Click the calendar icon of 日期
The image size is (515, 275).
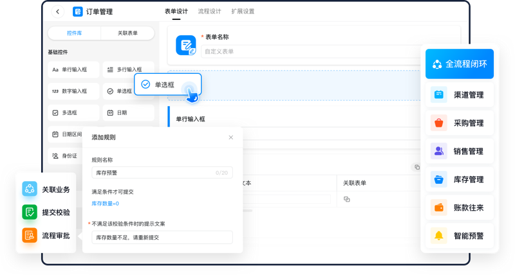[110, 112]
